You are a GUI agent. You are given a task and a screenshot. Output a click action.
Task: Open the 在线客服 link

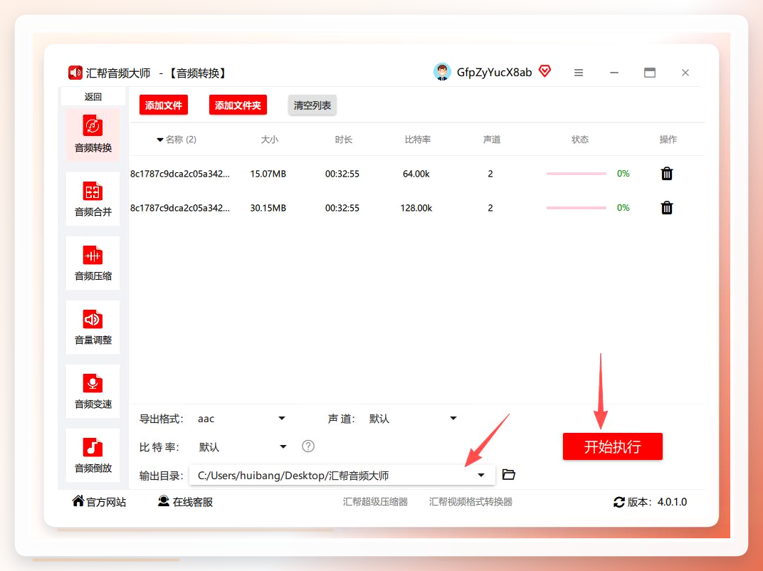pos(193,502)
